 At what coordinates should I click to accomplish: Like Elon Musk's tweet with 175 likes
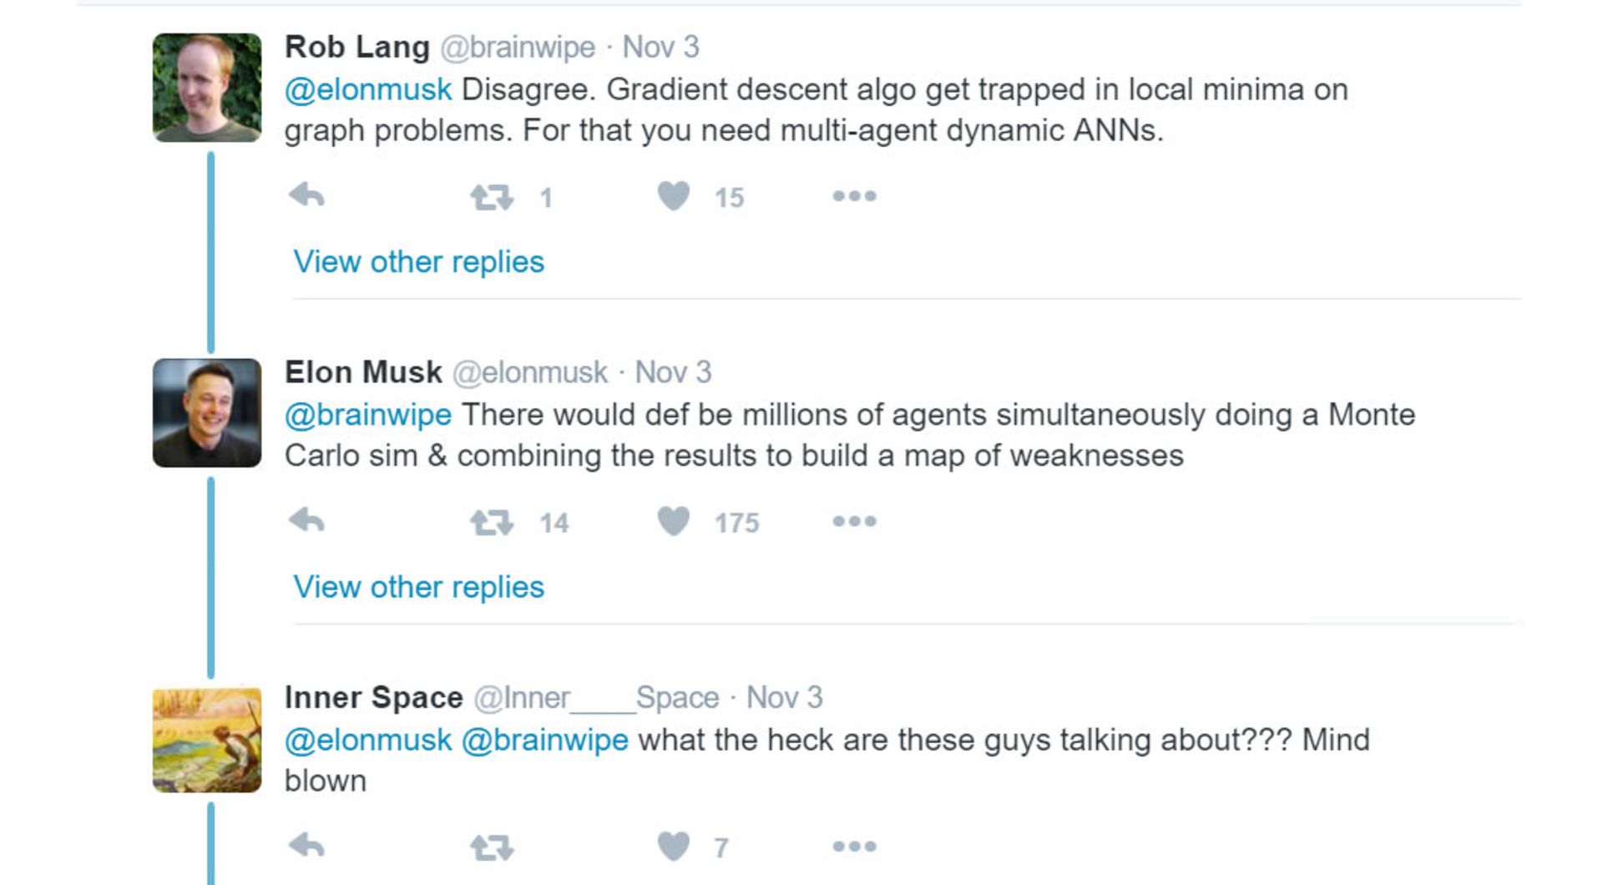point(674,521)
